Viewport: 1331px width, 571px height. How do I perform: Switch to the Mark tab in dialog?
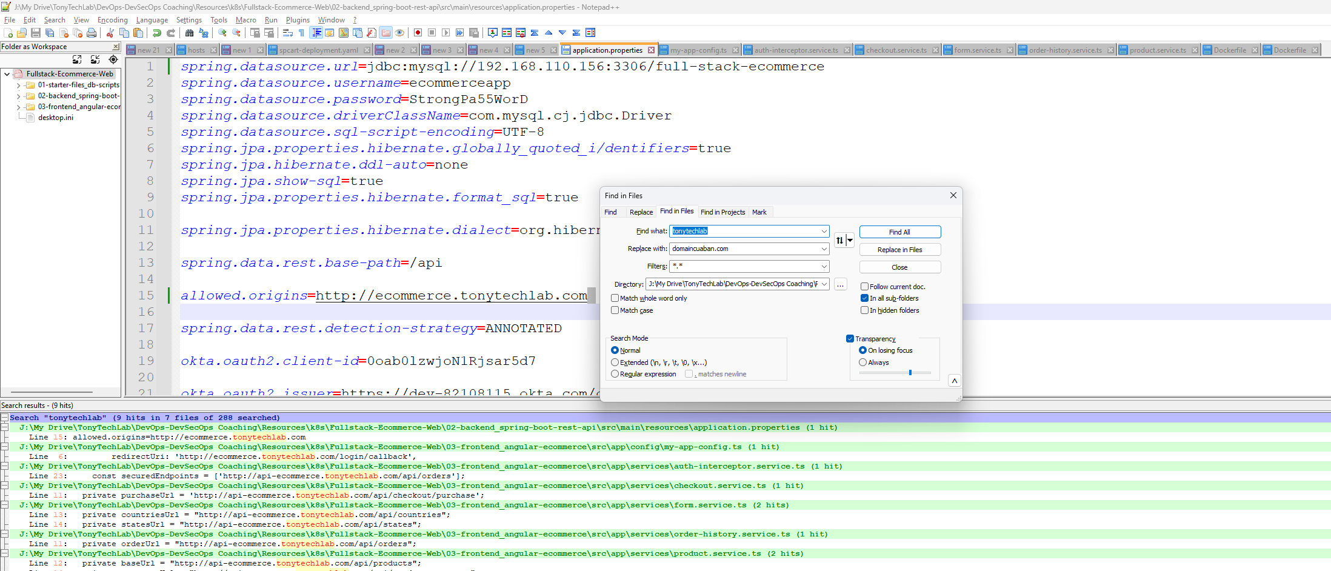tap(759, 212)
